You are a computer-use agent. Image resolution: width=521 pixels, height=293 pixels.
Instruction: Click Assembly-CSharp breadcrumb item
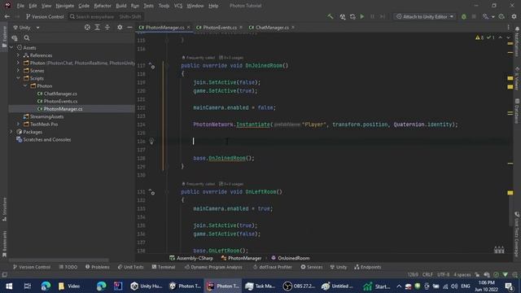pyautogui.click(x=191, y=258)
